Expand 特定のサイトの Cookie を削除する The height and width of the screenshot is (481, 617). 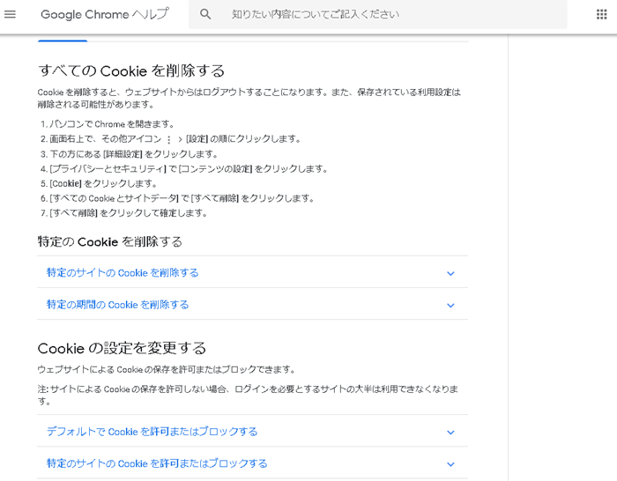(252, 272)
